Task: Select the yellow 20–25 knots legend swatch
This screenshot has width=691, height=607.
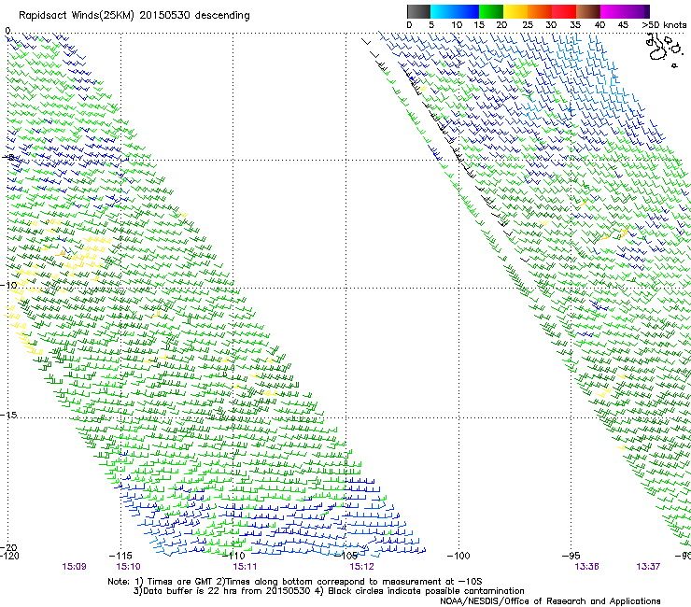Action: click(x=515, y=11)
